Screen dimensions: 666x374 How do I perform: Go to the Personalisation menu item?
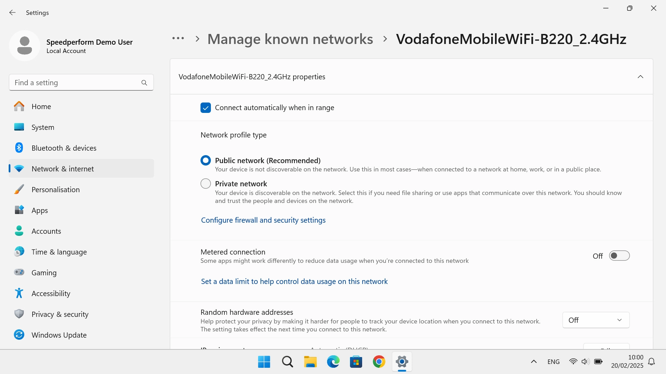click(x=55, y=189)
